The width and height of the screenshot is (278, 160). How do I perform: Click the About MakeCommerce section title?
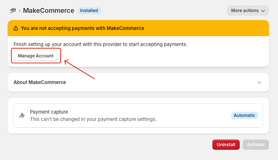coord(40,82)
